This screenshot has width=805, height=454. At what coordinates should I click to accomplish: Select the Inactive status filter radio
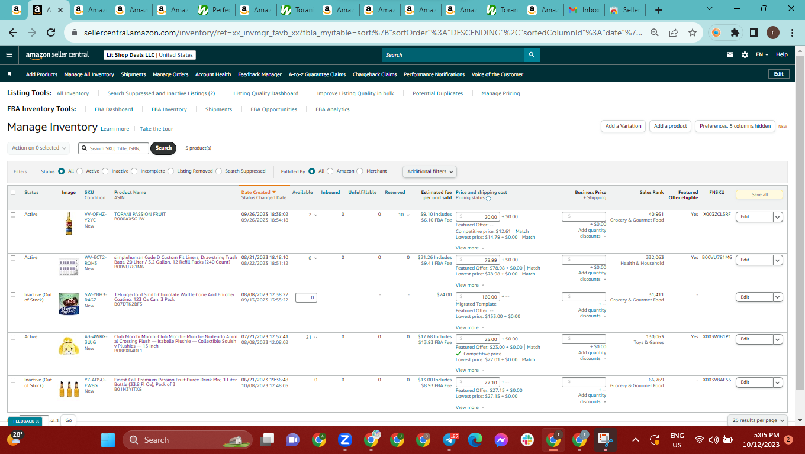tap(105, 171)
